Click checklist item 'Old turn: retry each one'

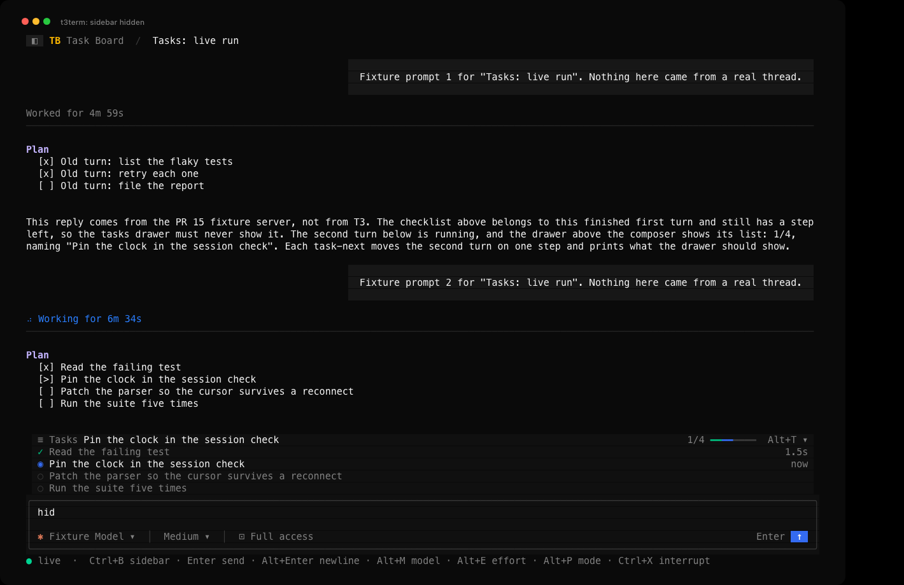[118, 174]
